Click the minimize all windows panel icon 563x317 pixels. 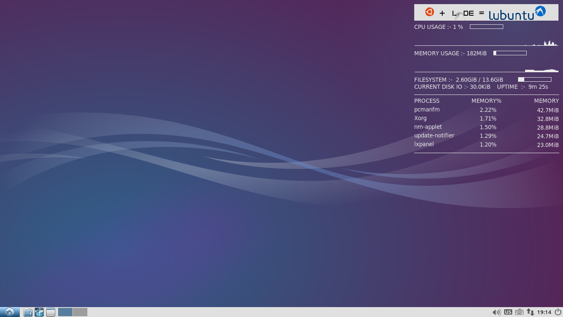pos(51,312)
